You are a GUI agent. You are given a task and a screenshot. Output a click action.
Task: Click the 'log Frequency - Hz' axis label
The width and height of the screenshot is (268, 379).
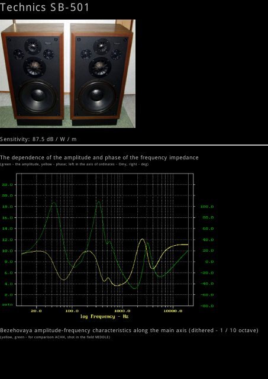[x=104, y=316]
